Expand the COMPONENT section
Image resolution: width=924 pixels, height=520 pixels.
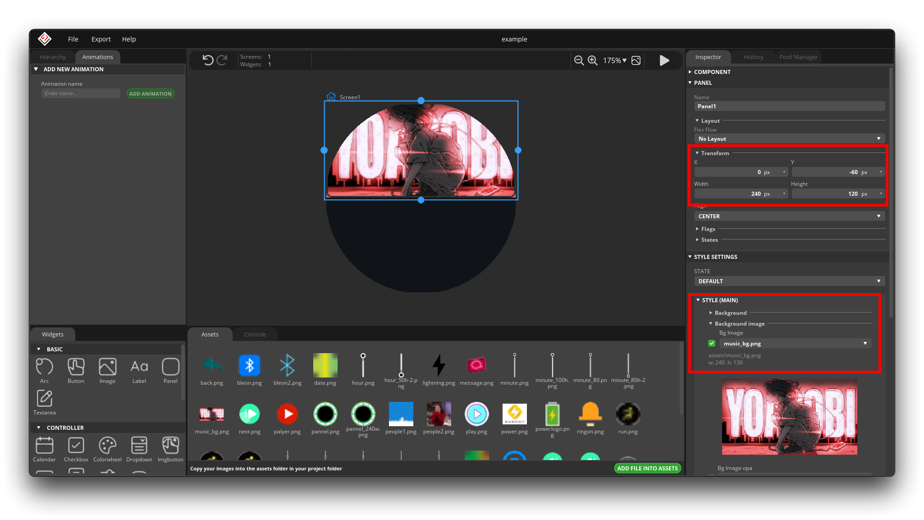(712, 72)
